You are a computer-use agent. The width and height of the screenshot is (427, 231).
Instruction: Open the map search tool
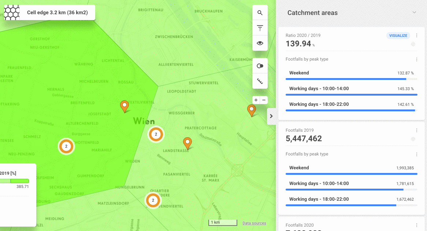click(x=260, y=13)
